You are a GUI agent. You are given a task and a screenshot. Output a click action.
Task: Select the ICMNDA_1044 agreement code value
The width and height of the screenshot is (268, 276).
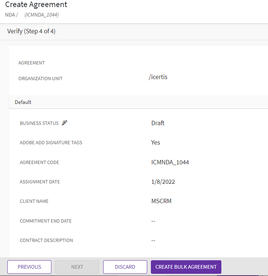tap(170, 162)
